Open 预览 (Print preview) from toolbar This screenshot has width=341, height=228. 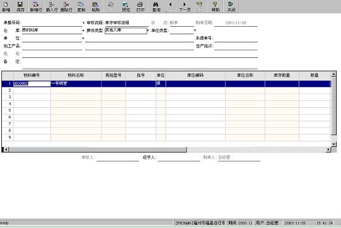tap(126, 6)
